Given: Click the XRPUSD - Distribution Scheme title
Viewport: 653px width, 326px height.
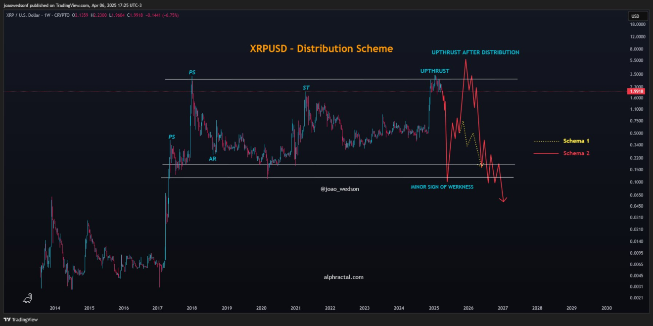Looking at the screenshot, I should point(321,48).
